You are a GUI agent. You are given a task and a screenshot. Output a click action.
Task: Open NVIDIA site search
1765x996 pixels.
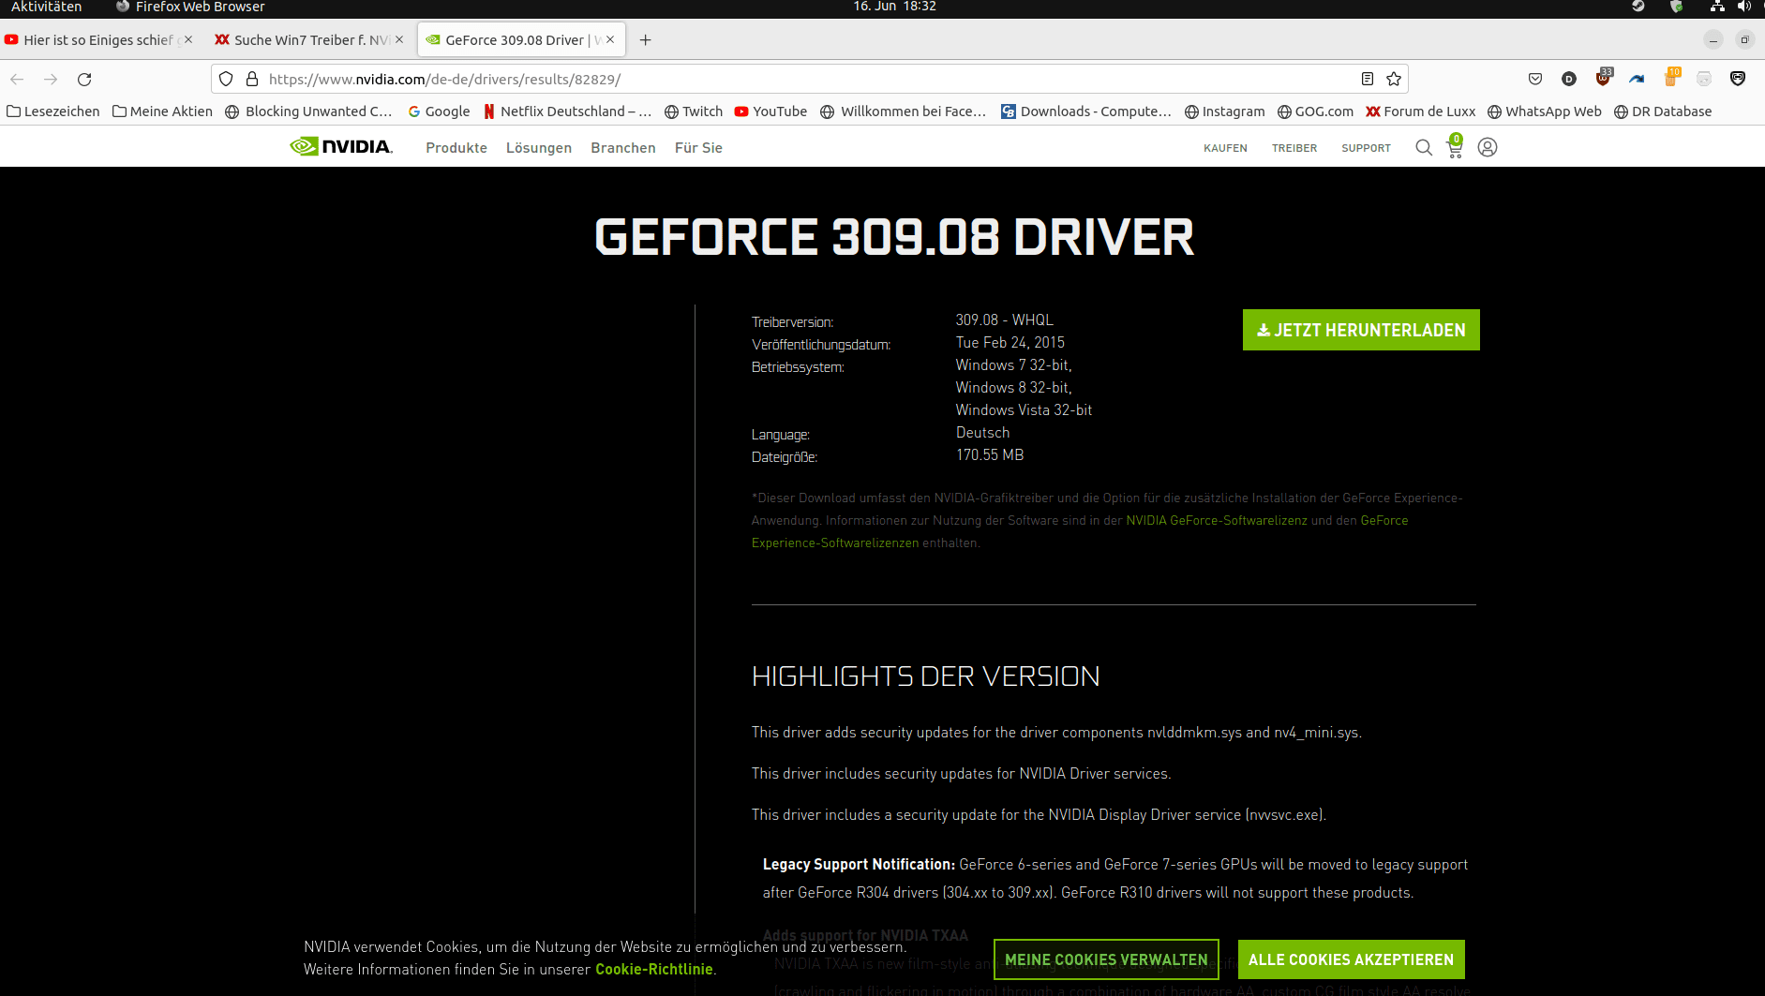coord(1424,148)
